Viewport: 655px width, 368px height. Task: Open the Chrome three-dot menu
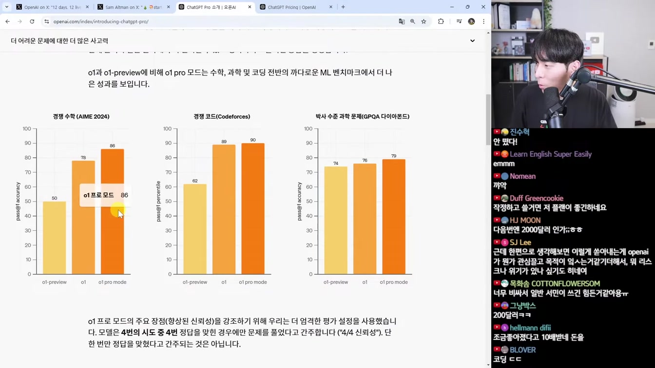(483, 21)
